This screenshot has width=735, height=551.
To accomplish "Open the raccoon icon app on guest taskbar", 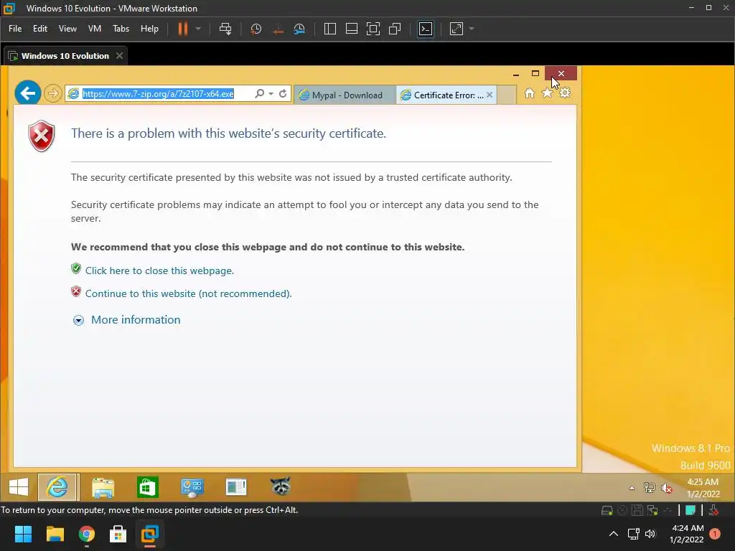I will tap(281, 487).
